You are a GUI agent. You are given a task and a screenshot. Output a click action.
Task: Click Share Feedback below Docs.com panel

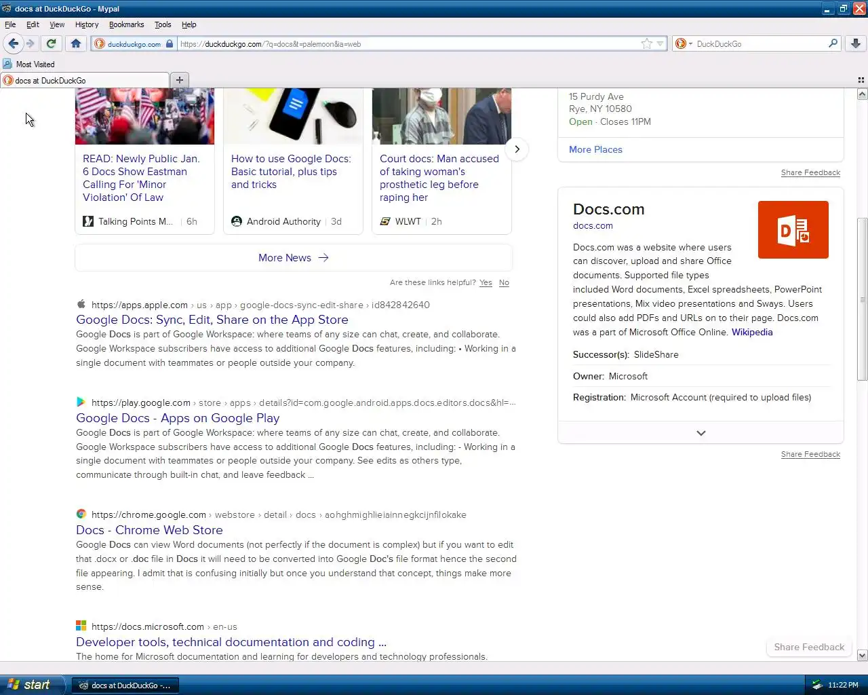pos(810,454)
